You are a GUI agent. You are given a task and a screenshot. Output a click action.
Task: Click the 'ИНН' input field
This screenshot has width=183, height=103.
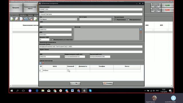pyautogui.click(x=55, y=29)
